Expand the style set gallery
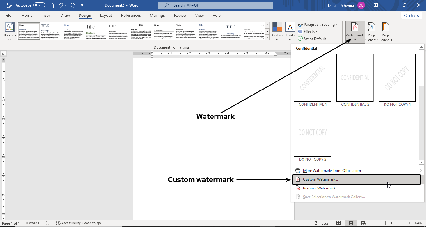 pos(267,37)
